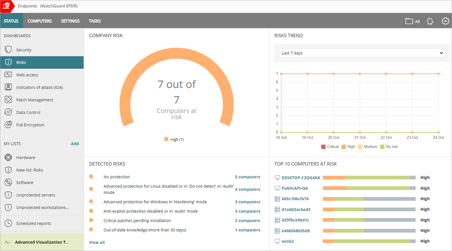Click the 24 Oct High data point
The height and width of the screenshot is (251, 452).
pos(439,74)
